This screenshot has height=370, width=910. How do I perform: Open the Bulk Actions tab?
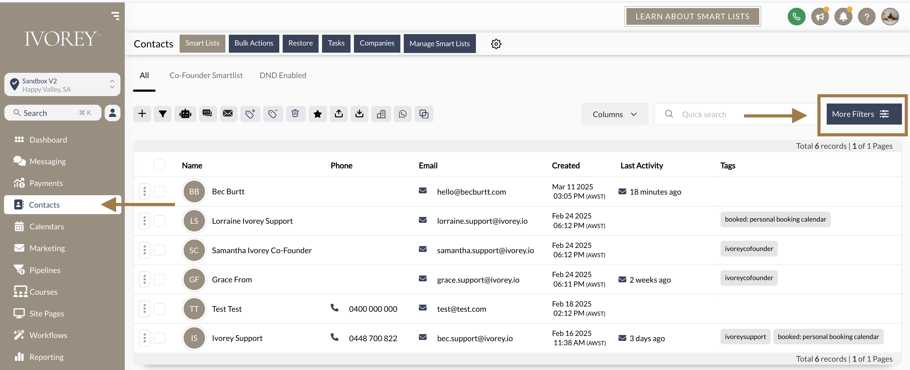(254, 43)
